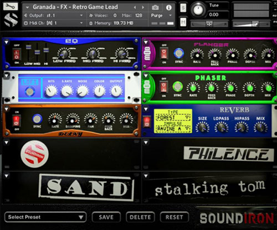Open the LoFi module slot menu arrow
Screen dimensions: 277x230
(7, 76)
